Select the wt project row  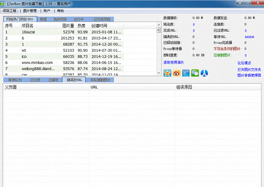point(63,50)
